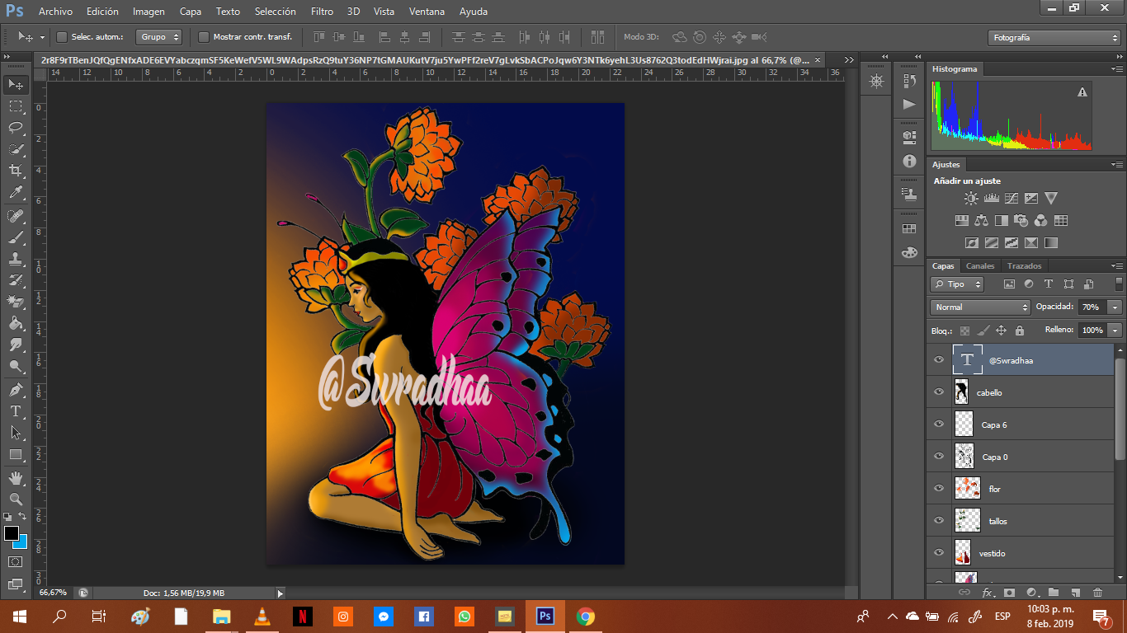The width and height of the screenshot is (1127, 633).
Task: Click the foreground color swatch
Action: tap(11, 533)
